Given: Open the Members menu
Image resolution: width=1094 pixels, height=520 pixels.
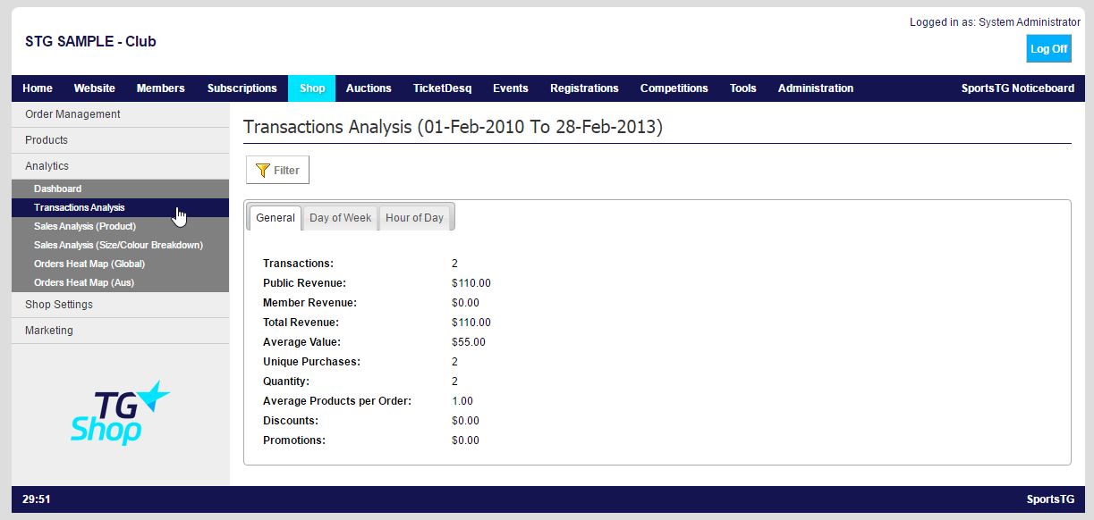Looking at the screenshot, I should [161, 88].
